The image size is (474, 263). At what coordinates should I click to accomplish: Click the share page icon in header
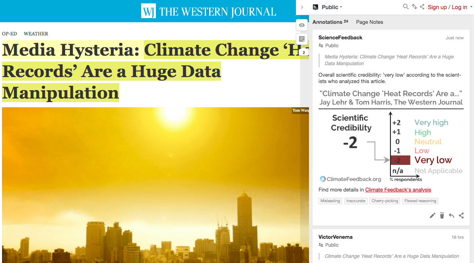422,7
